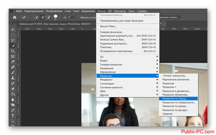Select the Elliptical Marquee tool

tap(13, 35)
